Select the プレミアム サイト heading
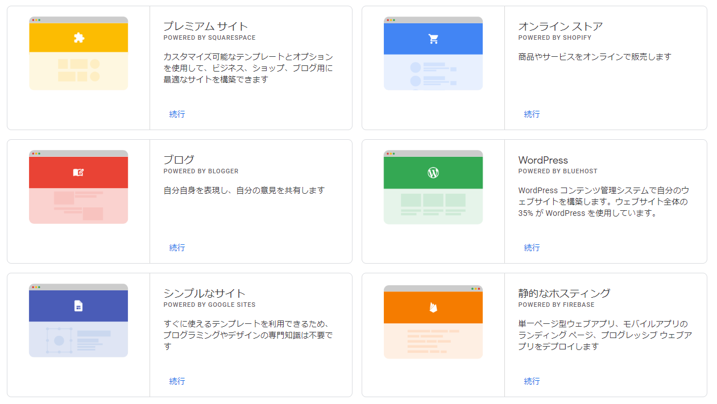 [x=206, y=26]
